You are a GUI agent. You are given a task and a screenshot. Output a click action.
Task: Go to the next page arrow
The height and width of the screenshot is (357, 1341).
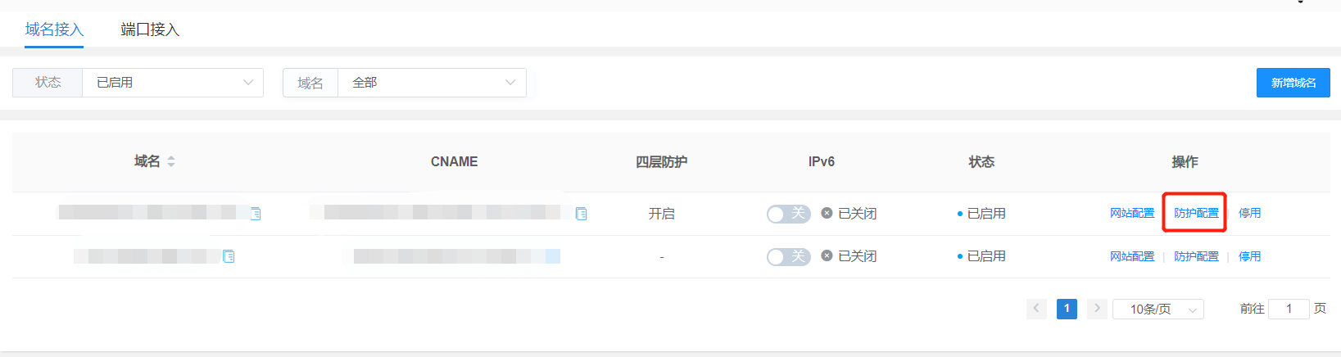1097,309
